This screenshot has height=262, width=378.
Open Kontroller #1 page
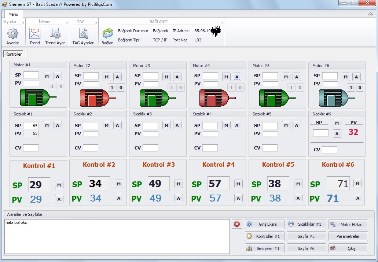point(265,236)
